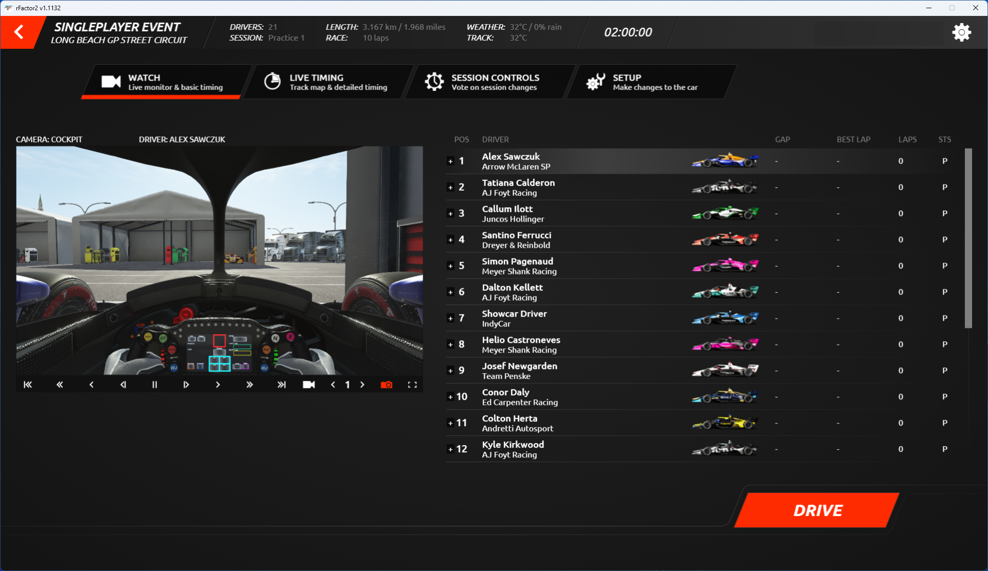Screen dimensions: 988x571
Task: Expand Conor Daly's row
Action: click(450, 397)
